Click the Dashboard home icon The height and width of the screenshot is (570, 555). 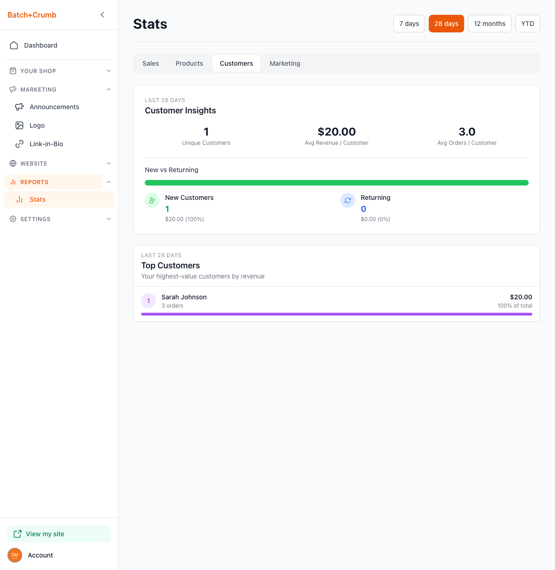[14, 45]
